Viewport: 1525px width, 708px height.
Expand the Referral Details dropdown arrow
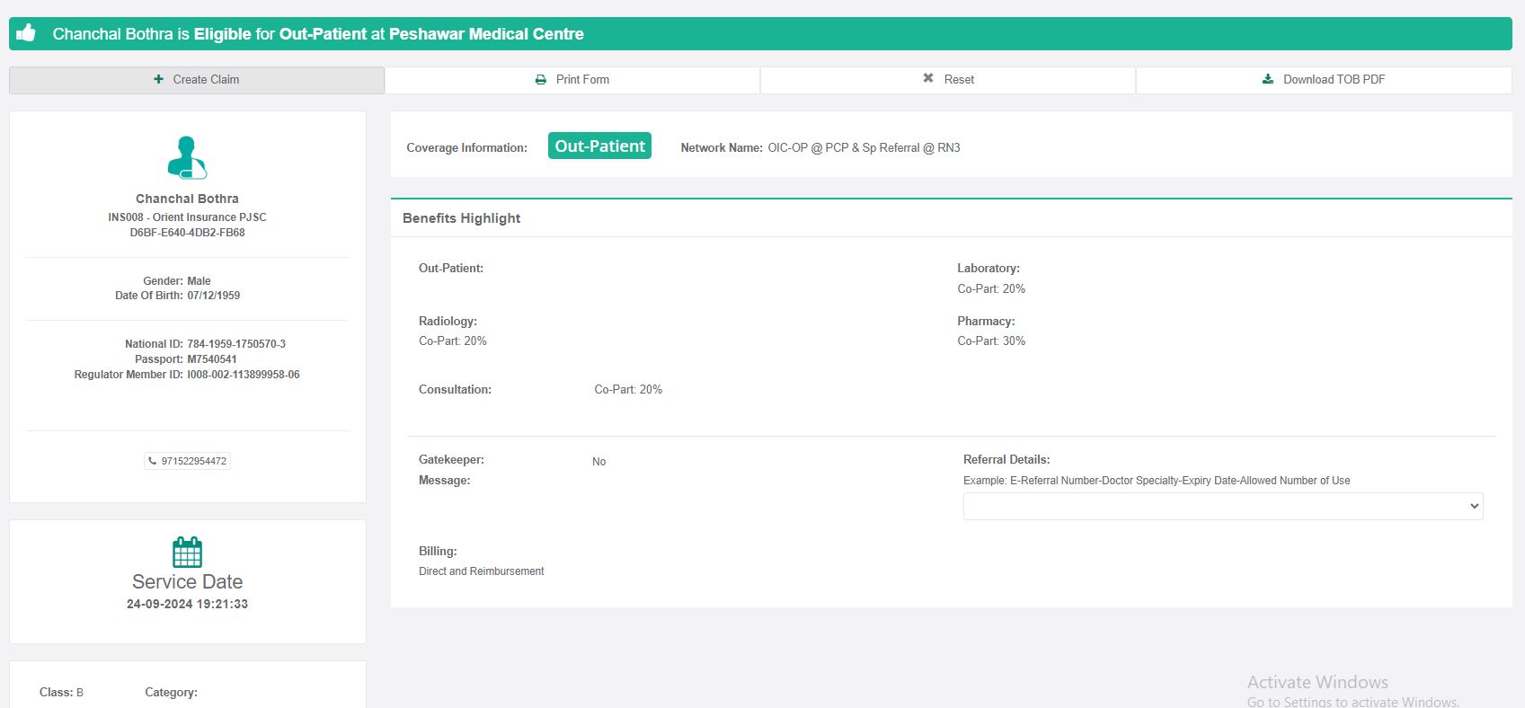coord(1474,506)
